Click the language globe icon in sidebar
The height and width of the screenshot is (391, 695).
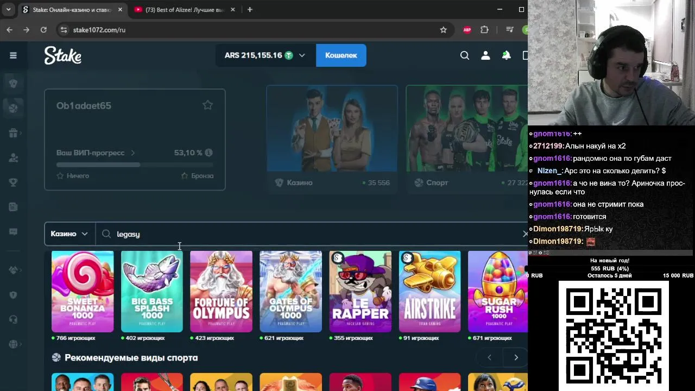[x=13, y=344]
